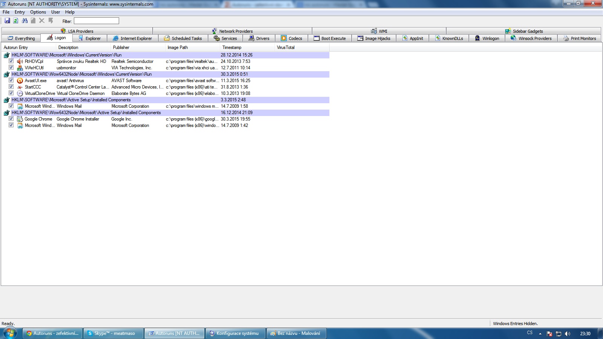This screenshot has width=603, height=339.
Task: Click the registry icon of HKLM\SOFTWARE\Microsoft\Windows\CurrentVersion\Run
Action: point(6,55)
